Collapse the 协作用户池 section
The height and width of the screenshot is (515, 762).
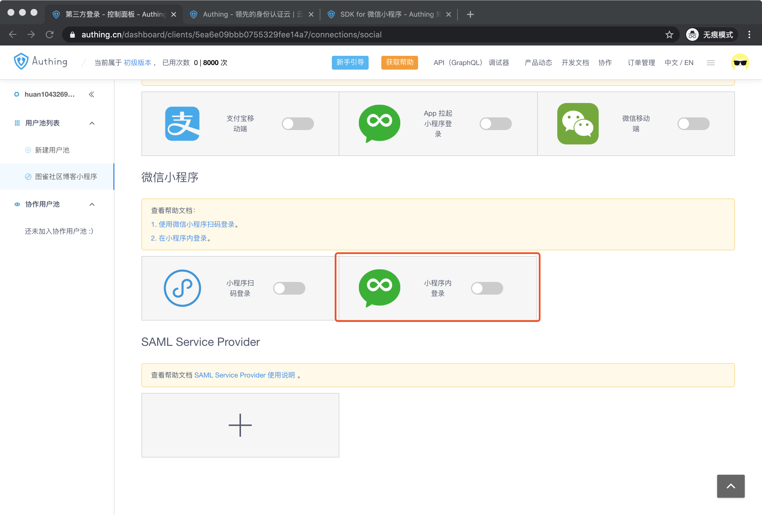(x=92, y=204)
